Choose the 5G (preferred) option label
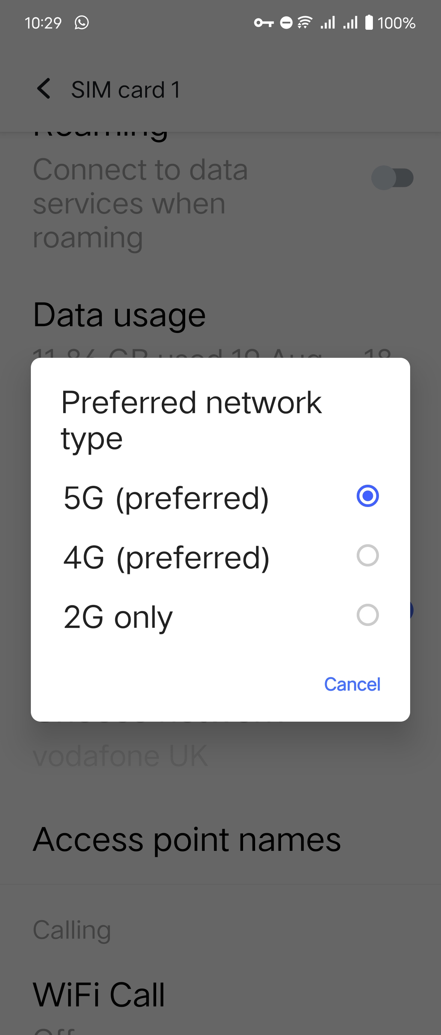Image resolution: width=441 pixels, height=1035 pixels. 166,498
